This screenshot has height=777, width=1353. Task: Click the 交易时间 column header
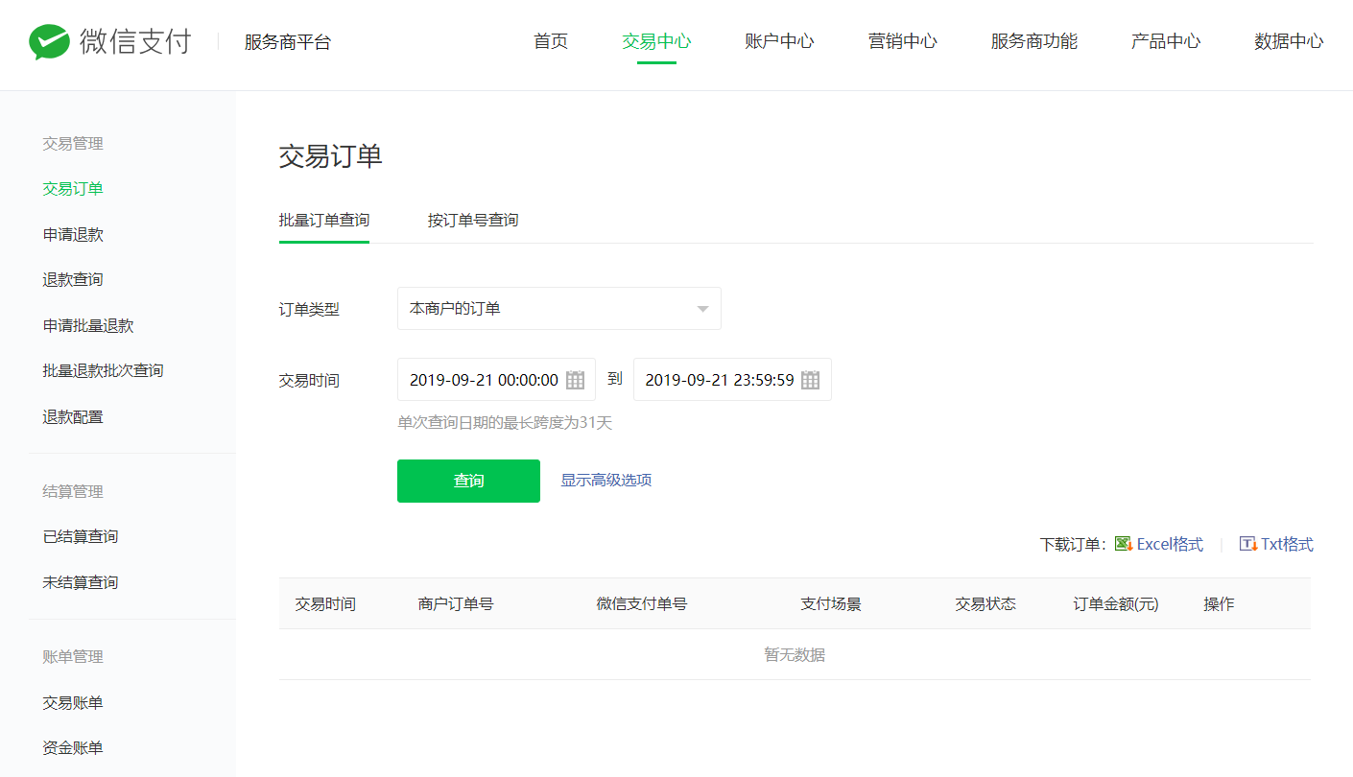coord(325,604)
